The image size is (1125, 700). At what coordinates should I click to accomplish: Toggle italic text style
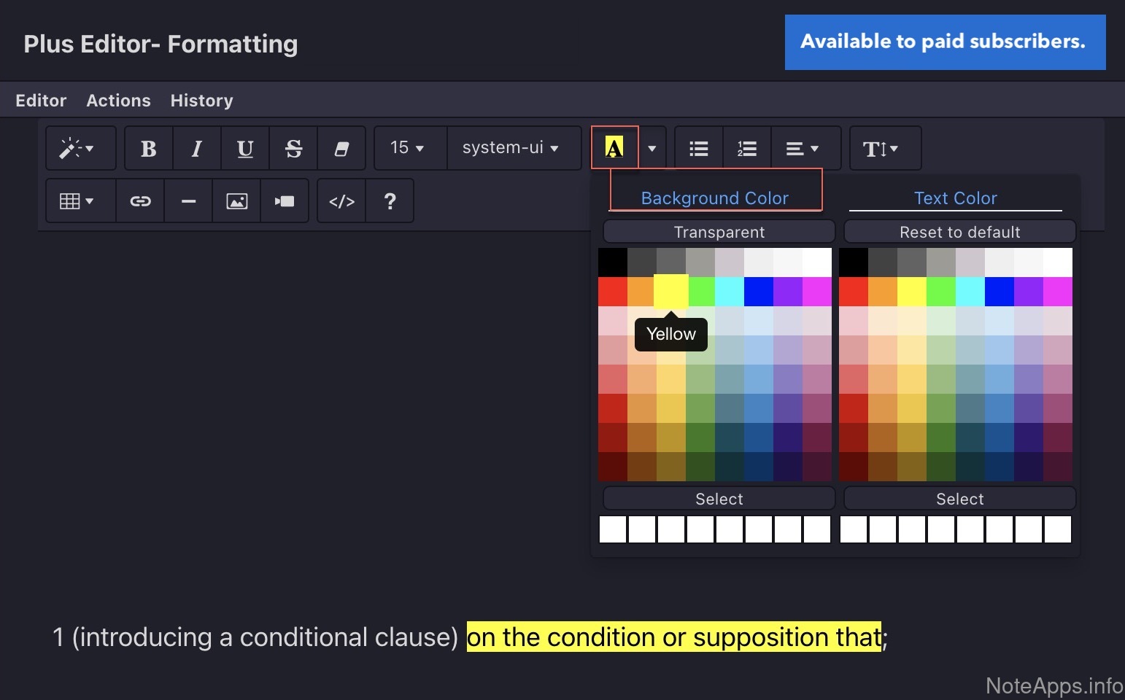tap(196, 149)
